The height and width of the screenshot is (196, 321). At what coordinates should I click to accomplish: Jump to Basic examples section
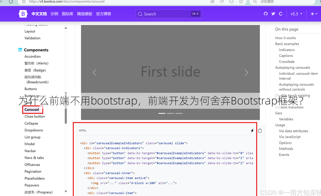point(287,44)
